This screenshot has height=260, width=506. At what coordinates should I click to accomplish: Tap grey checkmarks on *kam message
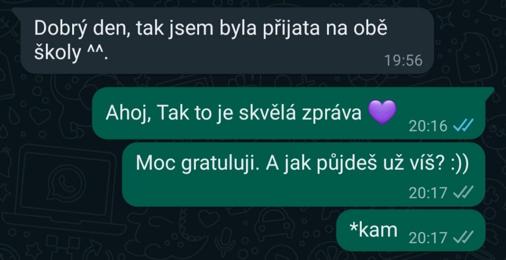click(x=464, y=237)
